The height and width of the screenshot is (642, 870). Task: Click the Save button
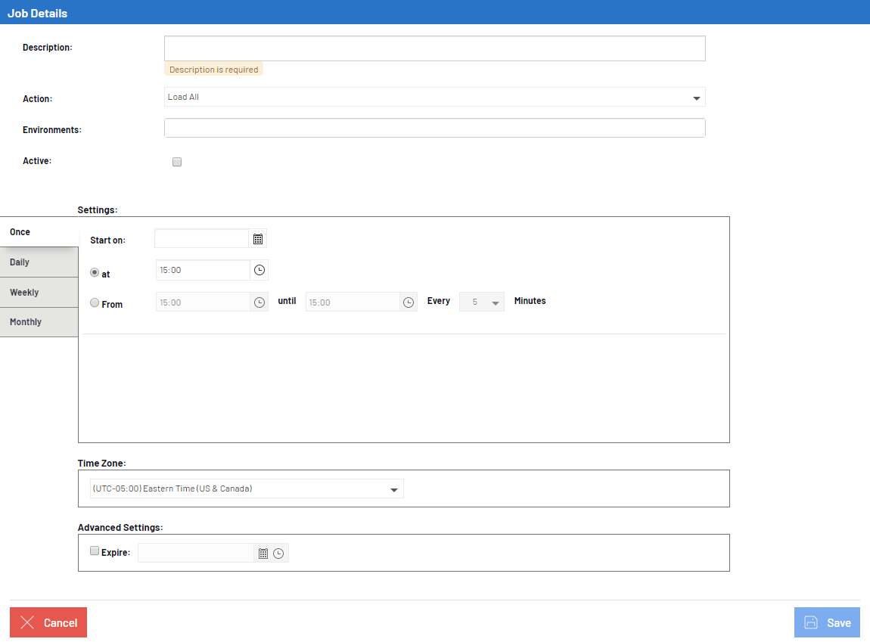(827, 622)
